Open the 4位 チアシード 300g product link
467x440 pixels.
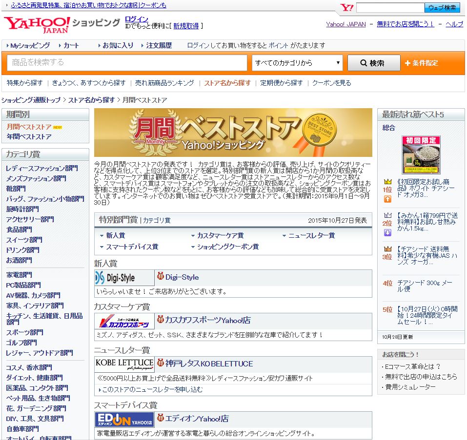coord(425,286)
